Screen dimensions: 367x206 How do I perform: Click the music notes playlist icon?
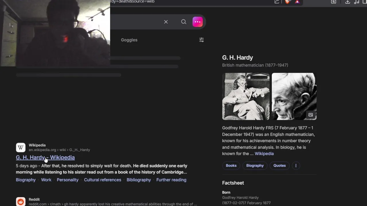(357, 2)
